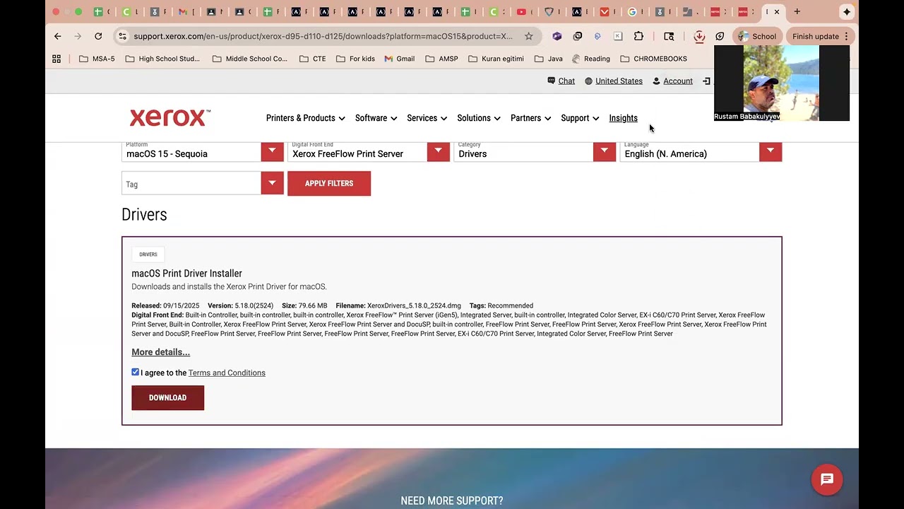The image size is (904, 509).
Task: Expand the Solutions menu
Action: (x=479, y=118)
